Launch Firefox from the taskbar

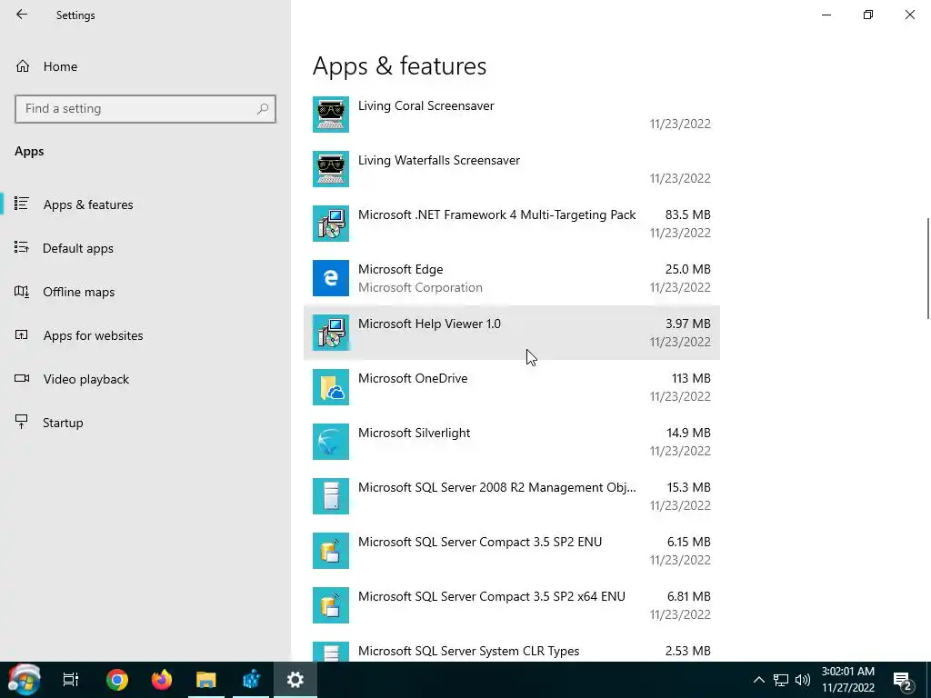click(x=162, y=680)
